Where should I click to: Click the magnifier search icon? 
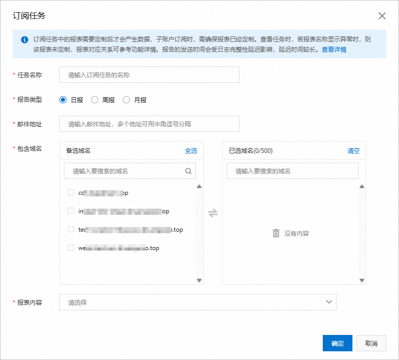(188, 171)
